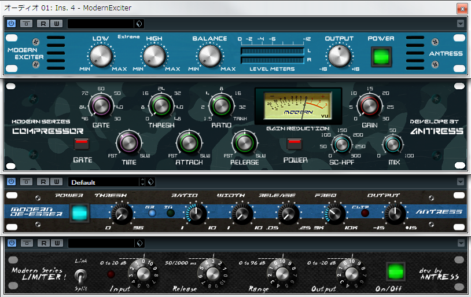The height and width of the screenshot is (297, 471).
Task: Click the De-Esser RELEASE knob
Action: click(x=288, y=214)
